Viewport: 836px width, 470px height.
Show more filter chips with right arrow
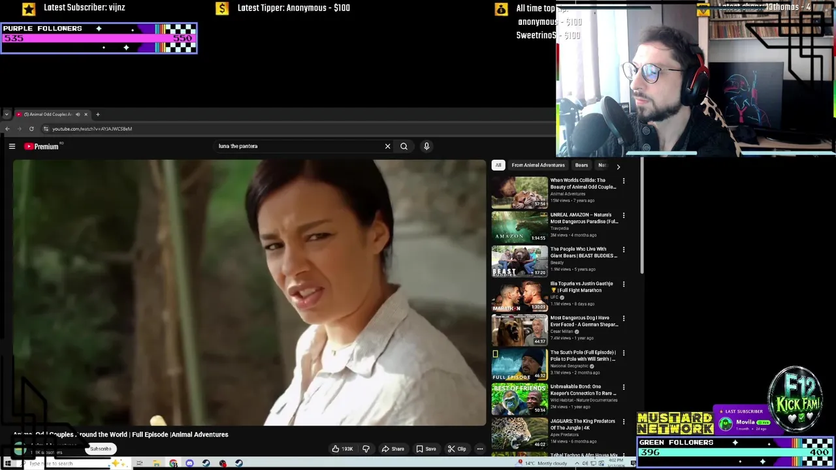(x=618, y=166)
